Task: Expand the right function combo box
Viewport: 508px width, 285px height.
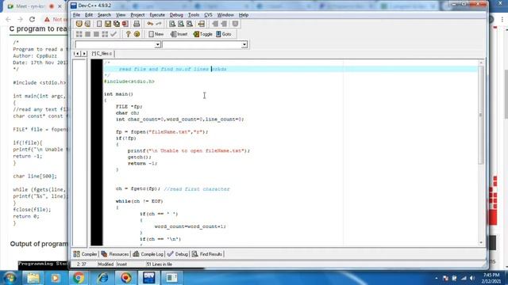Action: click(244, 44)
